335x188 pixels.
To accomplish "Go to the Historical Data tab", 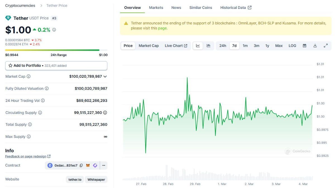I will pyautogui.click(x=236, y=8).
